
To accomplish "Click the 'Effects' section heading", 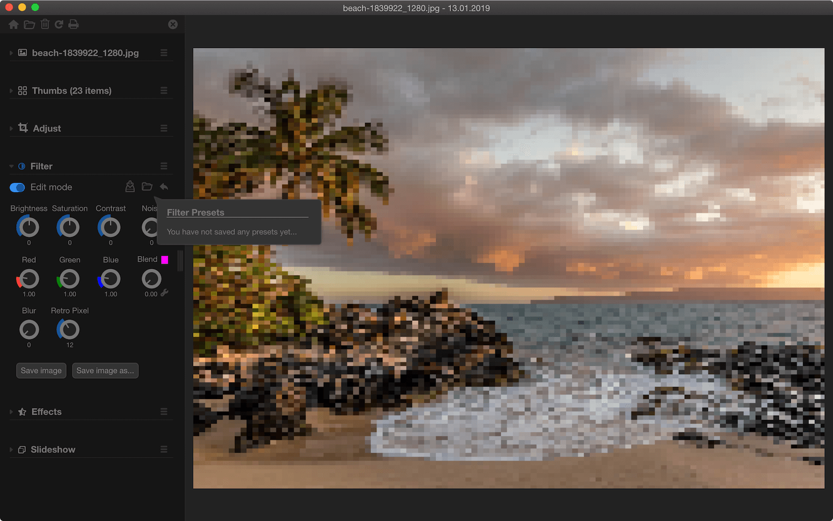I will [46, 412].
